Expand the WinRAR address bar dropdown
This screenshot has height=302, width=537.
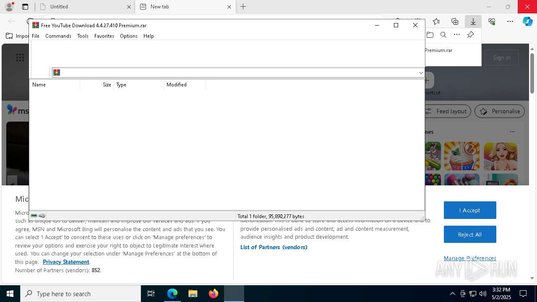tap(421, 73)
